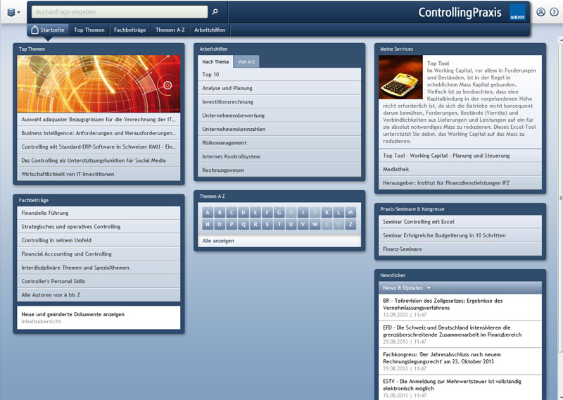The width and height of the screenshot is (563, 400).
Task: Select letter E in Themen A-Z
Action: [x=255, y=213]
